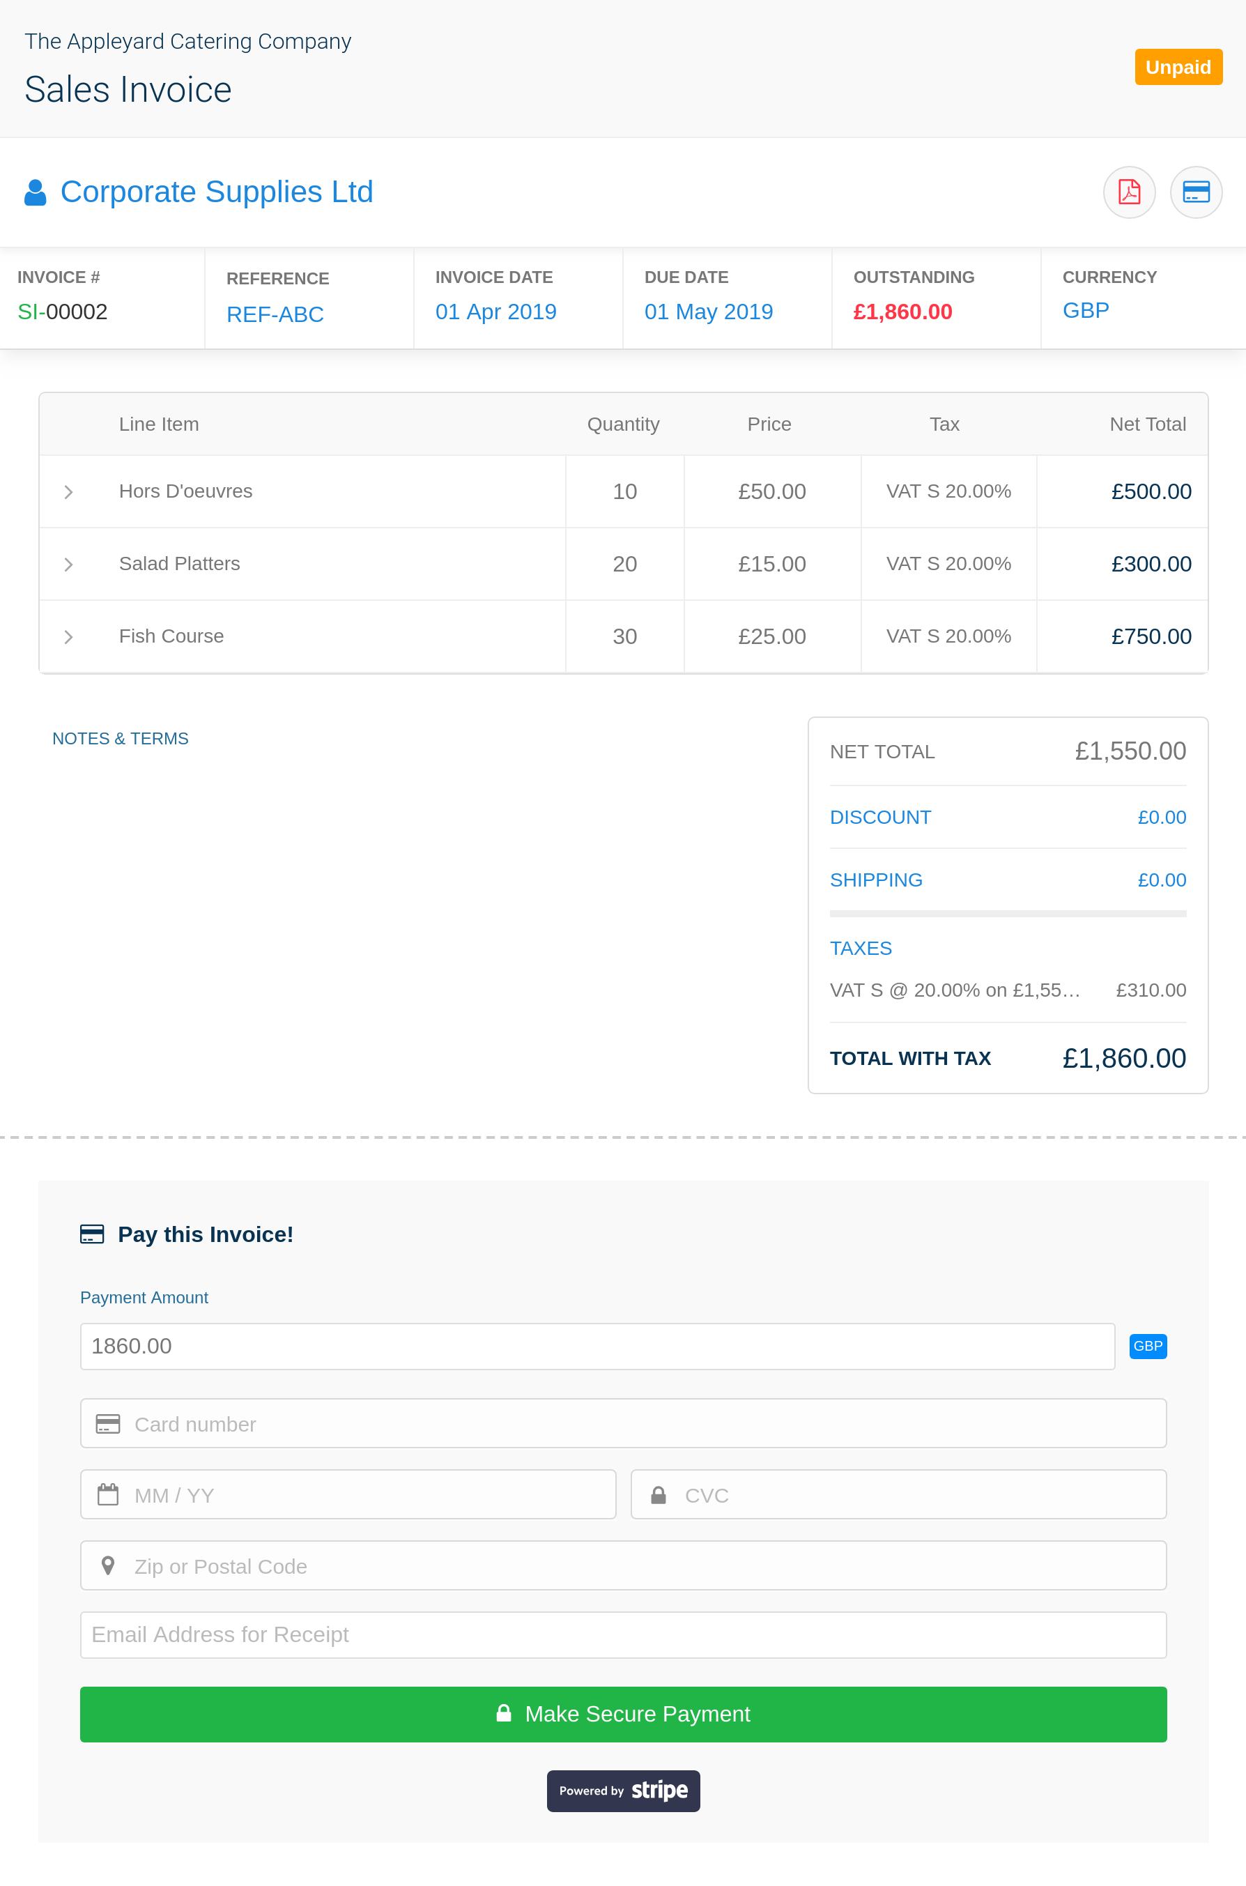Click the card icon next to Pay this Invoice
Viewport: 1246px width, 1886px height.
(91, 1234)
